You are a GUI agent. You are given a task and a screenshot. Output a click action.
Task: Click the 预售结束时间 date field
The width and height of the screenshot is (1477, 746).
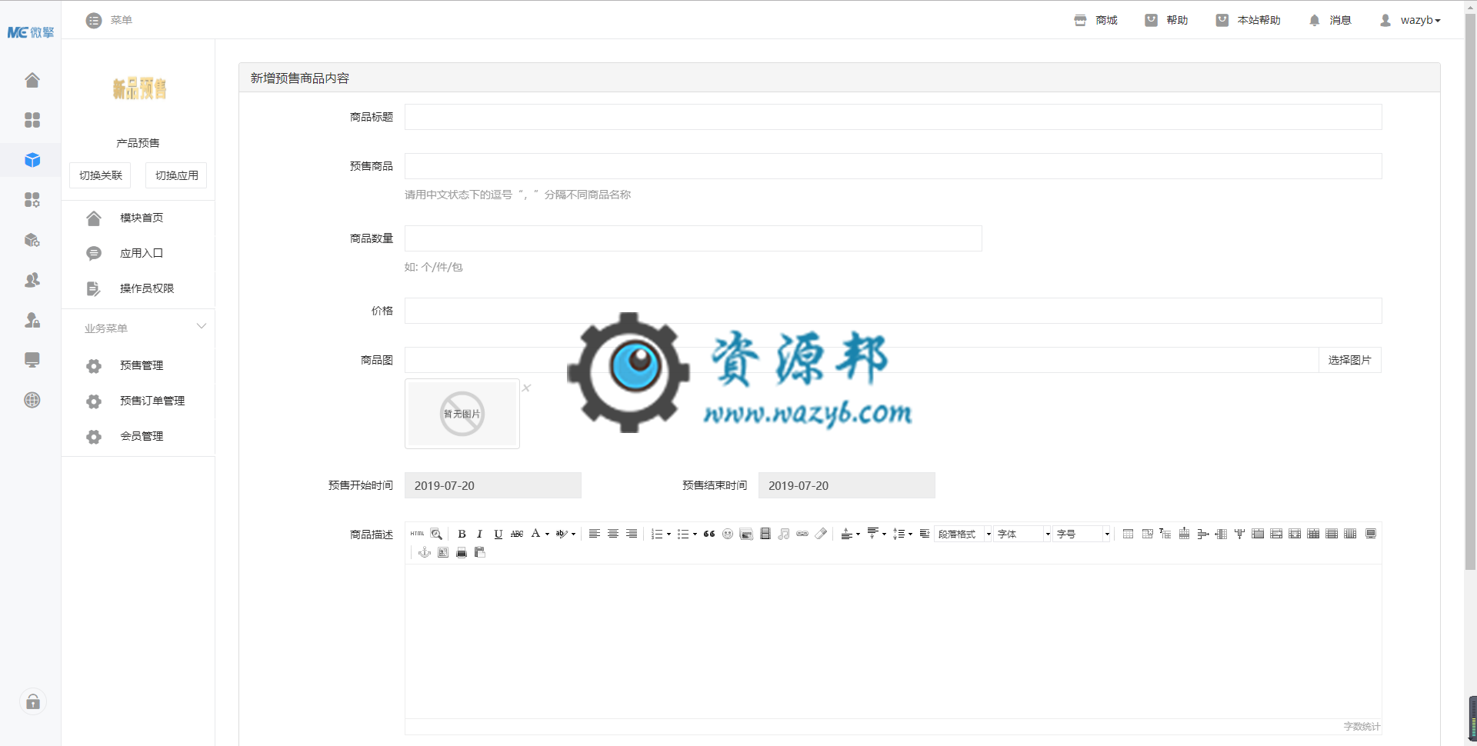tap(847, 485)
